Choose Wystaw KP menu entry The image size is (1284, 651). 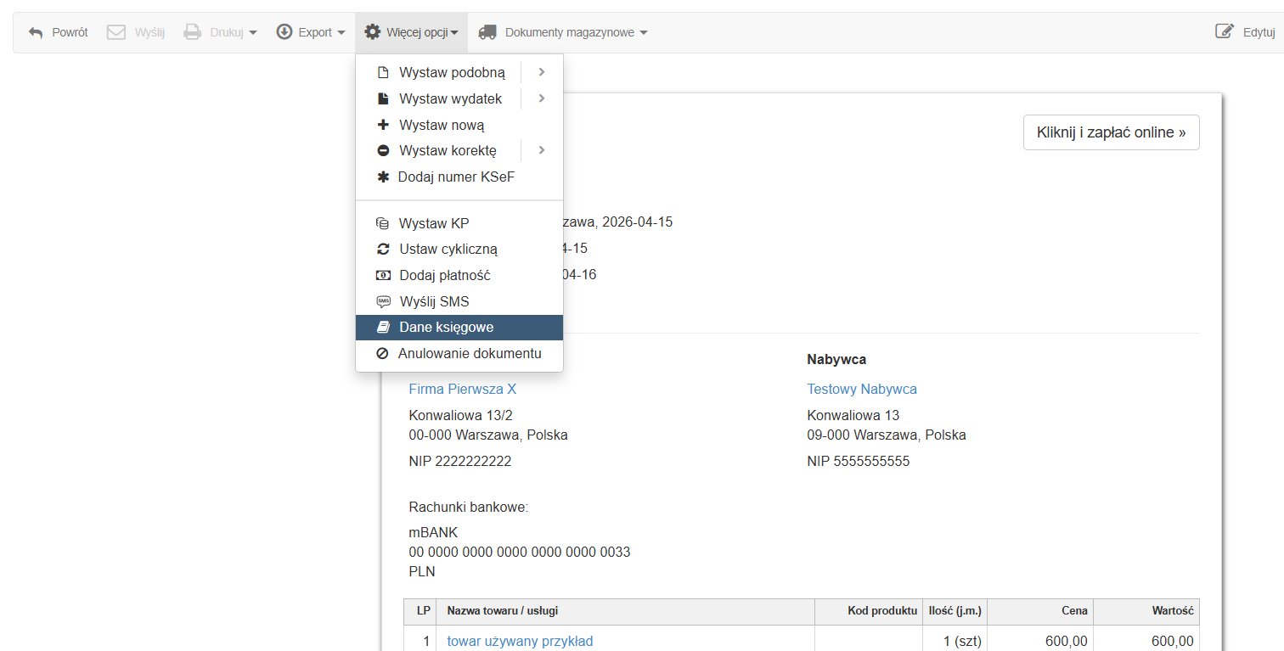tap(434, 223)
